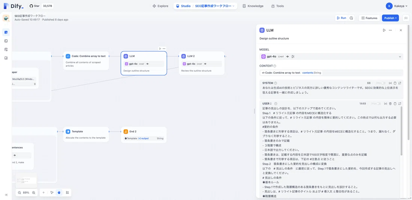Screen dimensions: 412x200
Task: Add a new node with plus
Action: point(43,193)
